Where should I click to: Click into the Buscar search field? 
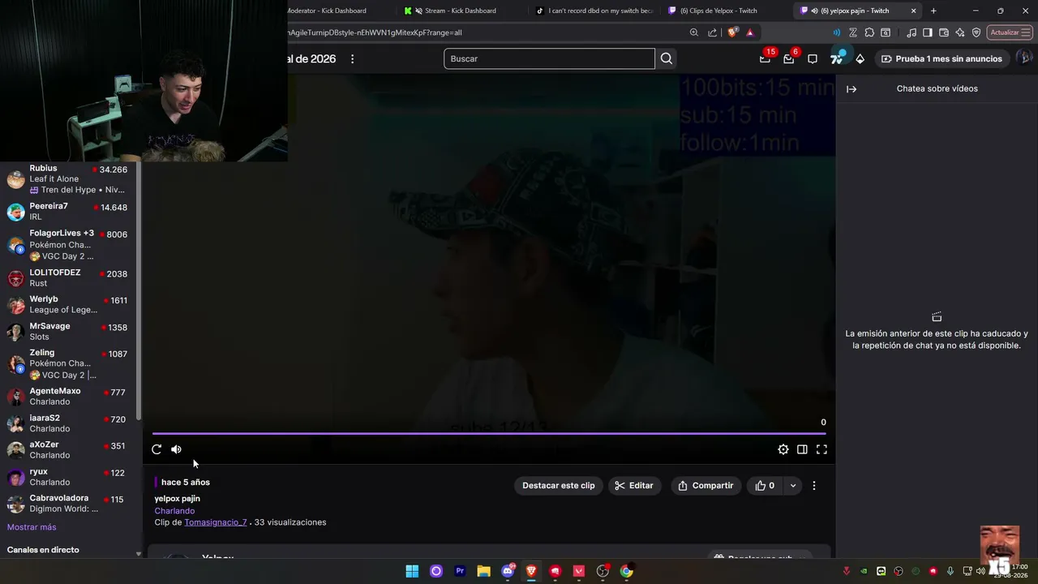click(x=549, y=58)
